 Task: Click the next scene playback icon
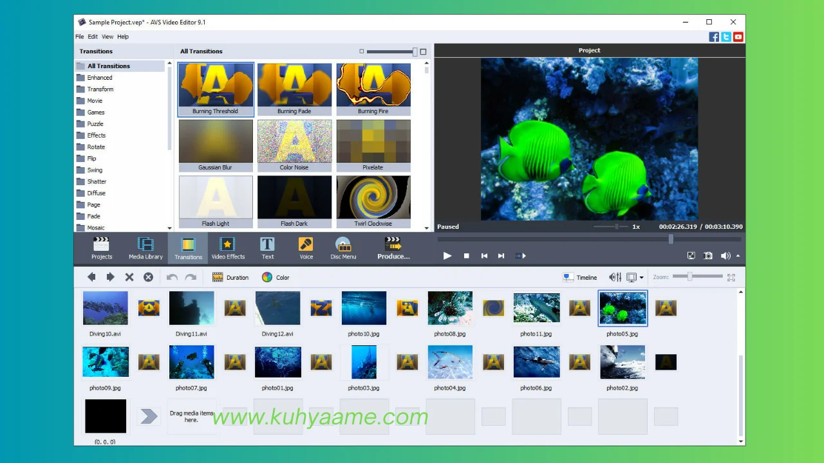click(520, 256)
